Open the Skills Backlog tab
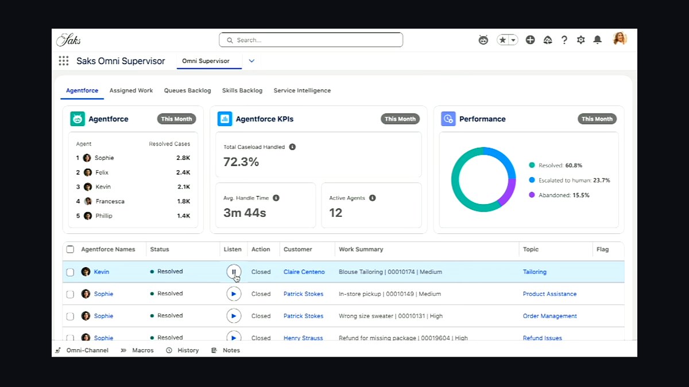 [x=242, y=91]
